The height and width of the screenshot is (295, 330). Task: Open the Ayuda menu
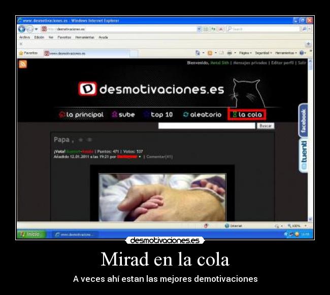click(x=103, y=37)
